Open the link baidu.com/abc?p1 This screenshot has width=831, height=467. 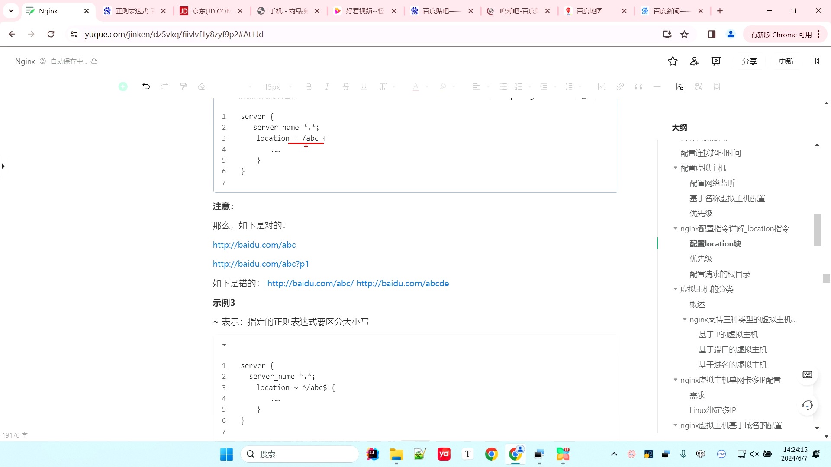point(261,264)
